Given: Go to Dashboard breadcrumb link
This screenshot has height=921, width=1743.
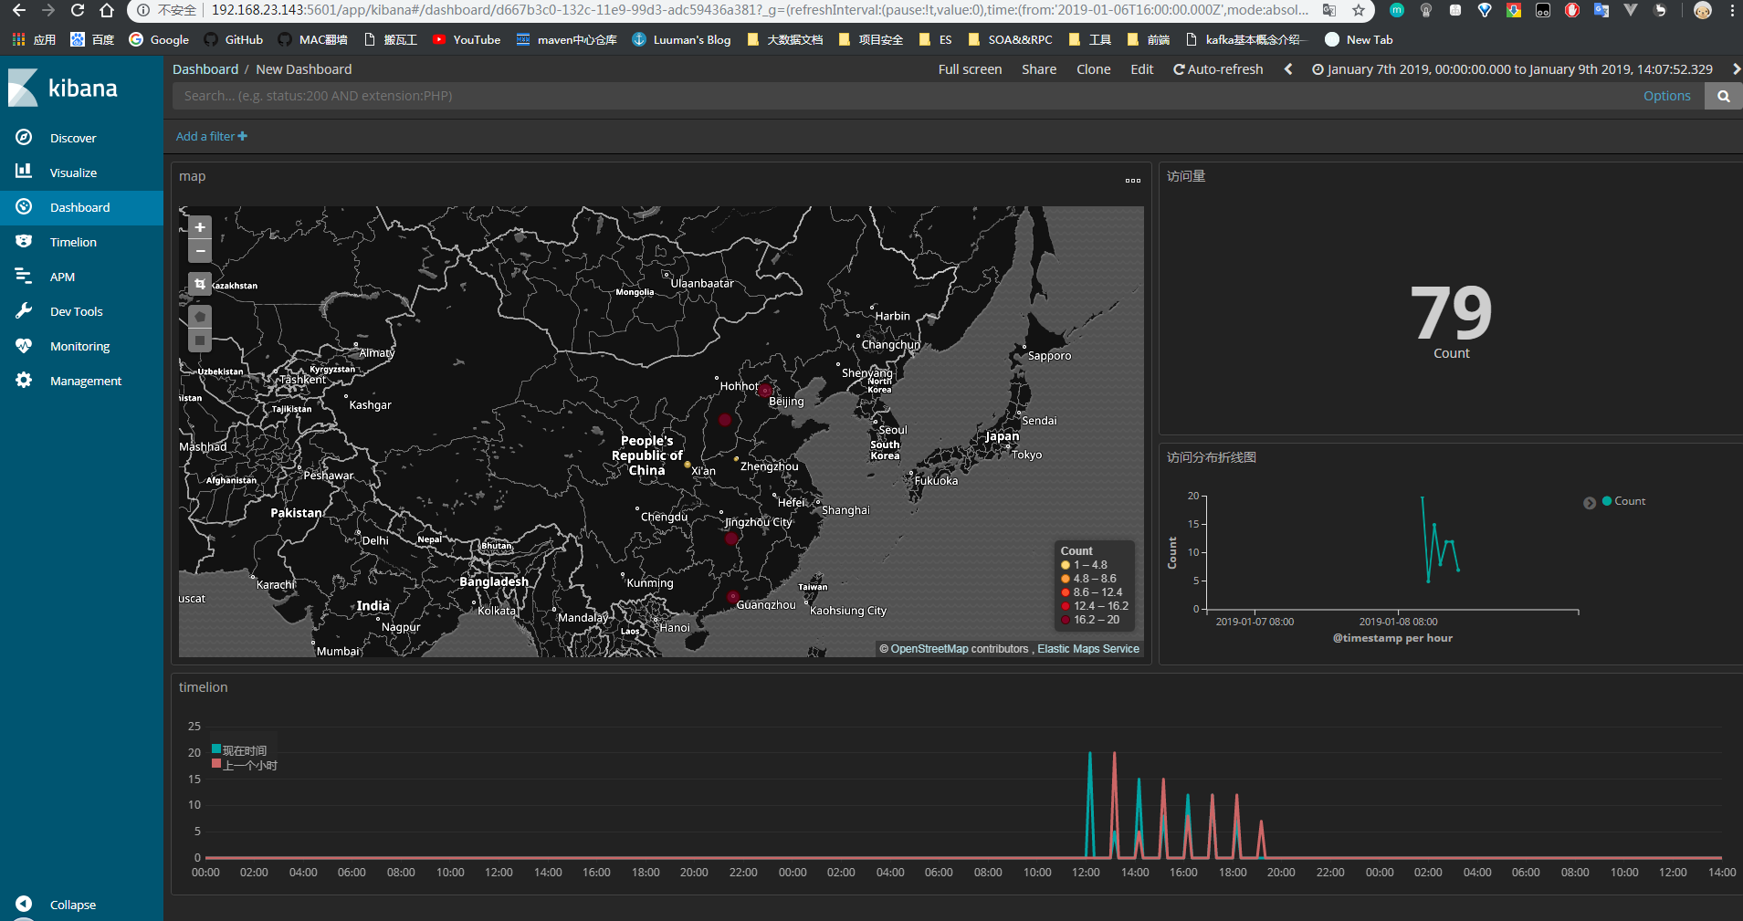Looking at the screenshot, I should (205, 69).
